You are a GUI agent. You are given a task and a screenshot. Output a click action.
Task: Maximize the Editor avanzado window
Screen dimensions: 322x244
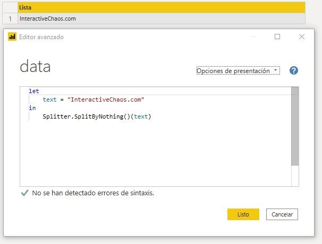(x=277, y=37)
